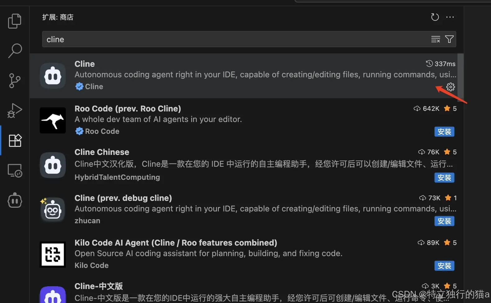Select the debug cline robot icon
The width and height of the screenshot is (491, 303).
52,210
